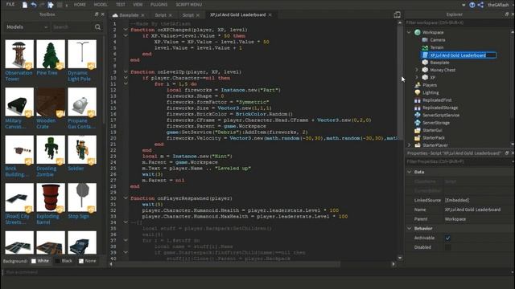Click the undo arrow in the top toolbar
Viewport: 515px width, 289px height.
(34, 5)
